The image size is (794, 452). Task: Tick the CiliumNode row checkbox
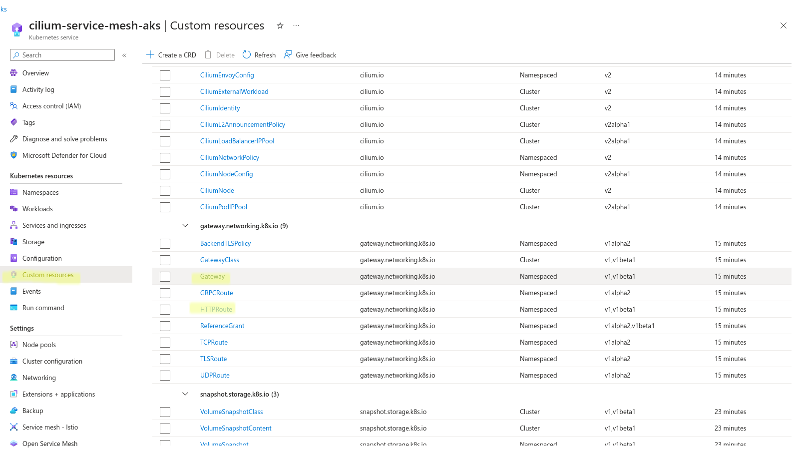(165, 191)
